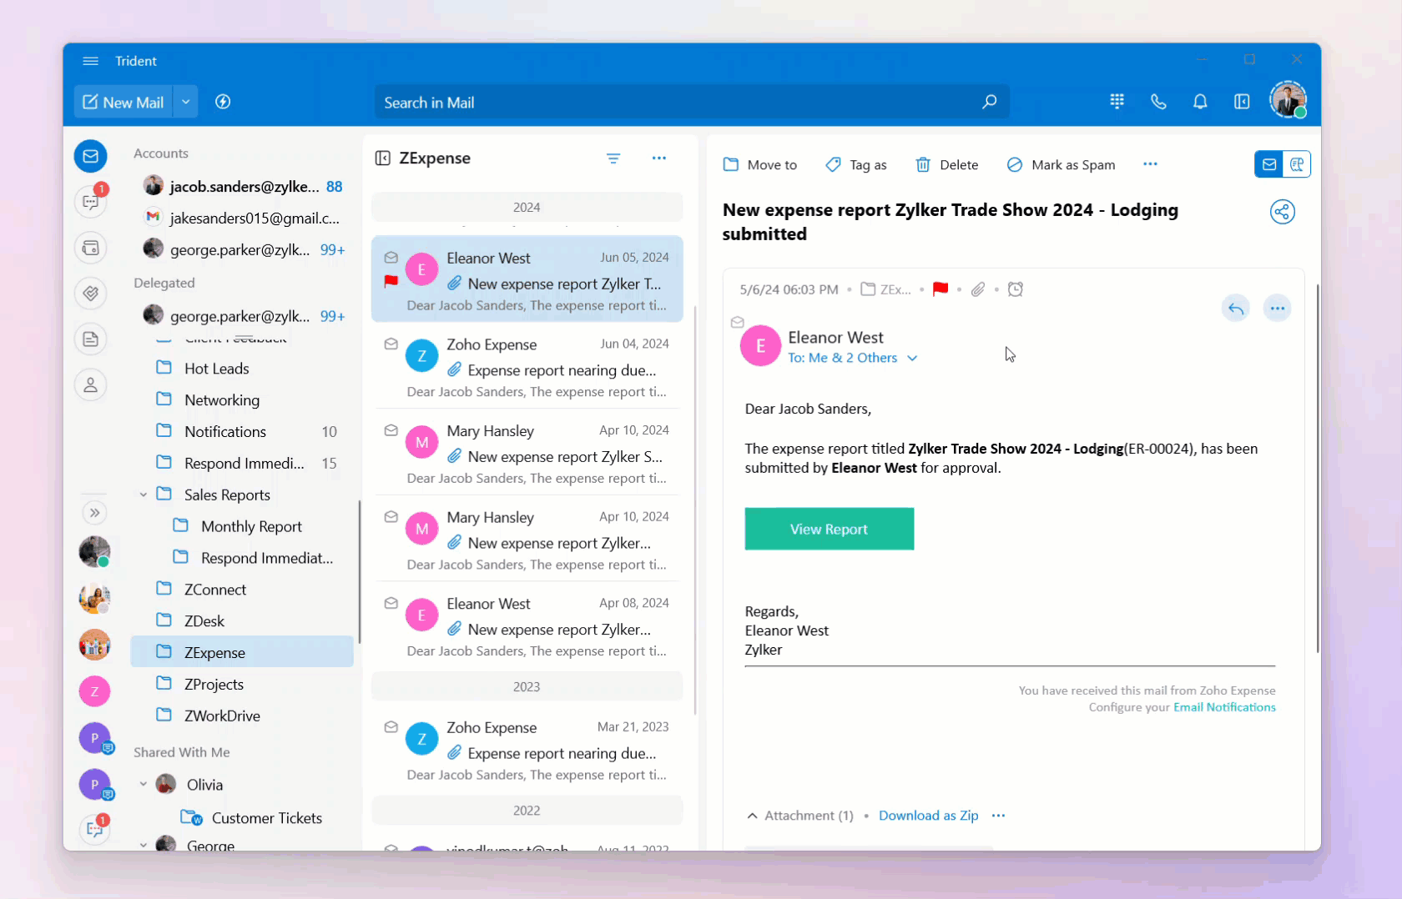Click Tag as in the email toolbar

pos(856,164)
